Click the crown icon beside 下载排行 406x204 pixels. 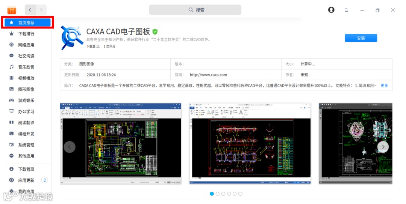pos(11,34)
